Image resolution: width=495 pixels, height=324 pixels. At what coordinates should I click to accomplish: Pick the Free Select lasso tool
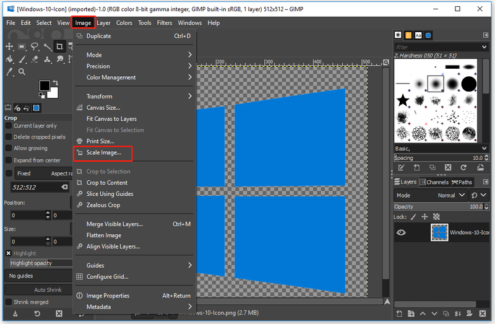click(35, 47)
